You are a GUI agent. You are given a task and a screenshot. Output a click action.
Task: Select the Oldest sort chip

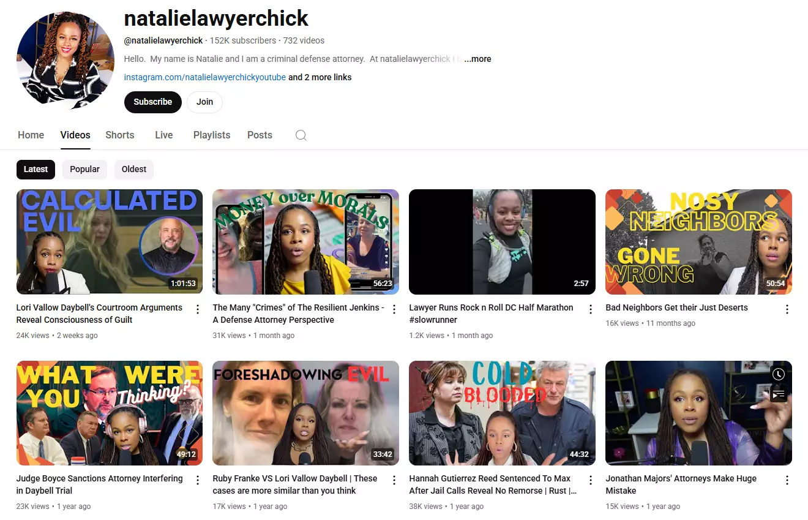(134, 169)
